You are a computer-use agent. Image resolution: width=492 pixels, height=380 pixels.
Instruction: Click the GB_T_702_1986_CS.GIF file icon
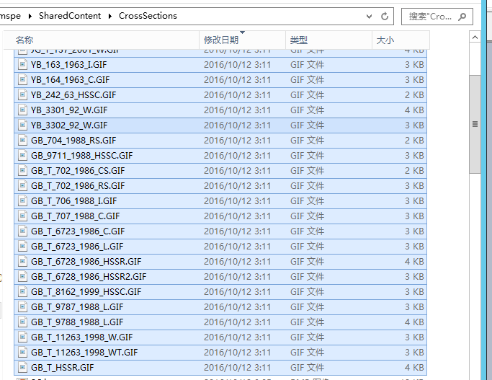[22, 170]
